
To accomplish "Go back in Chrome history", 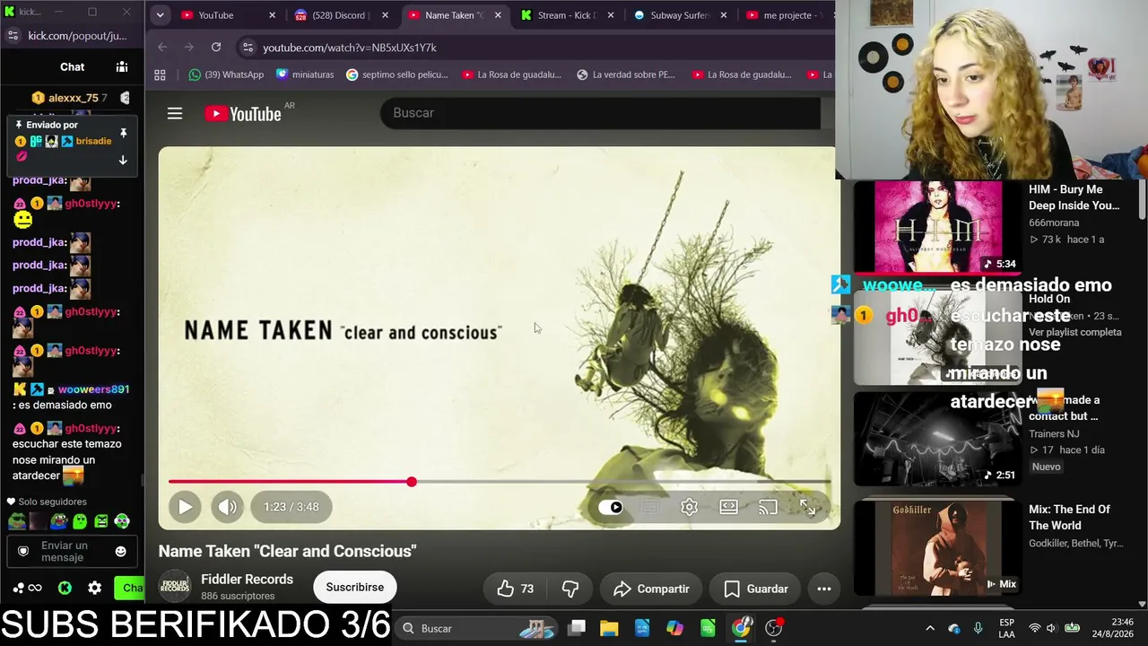I will tap(162, 47).
